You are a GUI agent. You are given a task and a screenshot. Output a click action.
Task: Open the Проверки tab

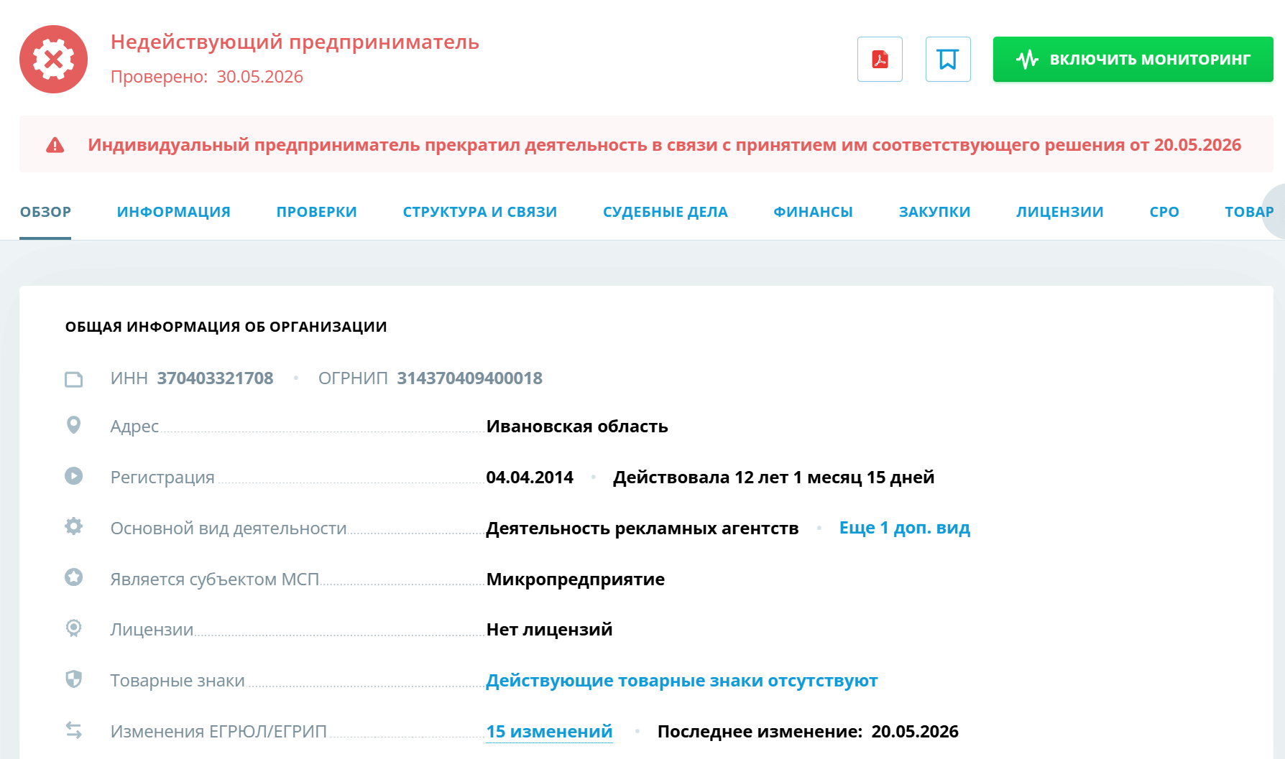coord(317,212)
